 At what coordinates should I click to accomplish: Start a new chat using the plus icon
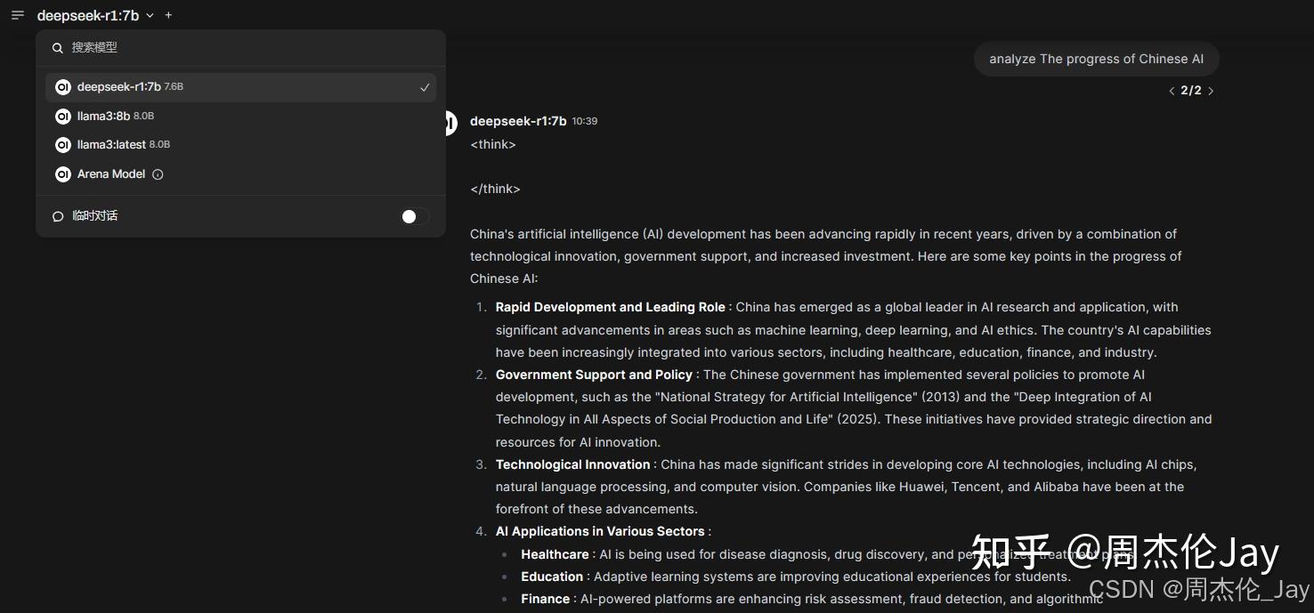pyautogui.click(x=168, y=14)
